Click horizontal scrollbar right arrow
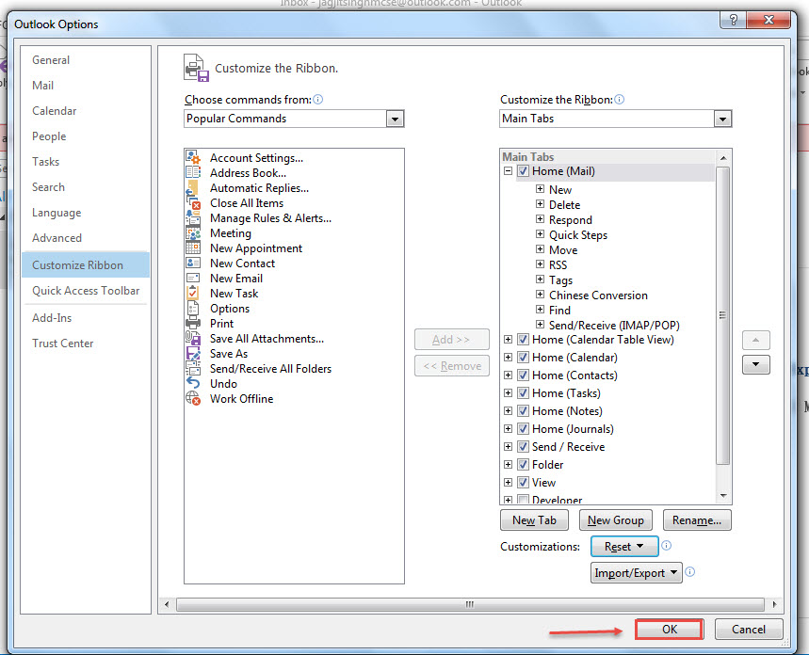This screenshot has width=809, height=655. tap(774, 604)
